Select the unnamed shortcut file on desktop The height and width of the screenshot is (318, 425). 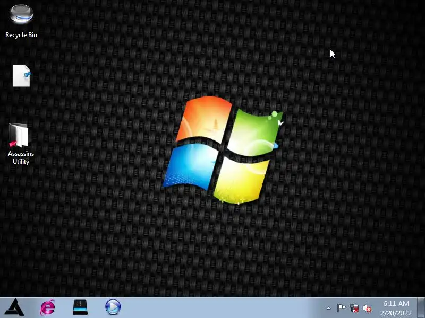pyautogui.click(x=21, y=76)
